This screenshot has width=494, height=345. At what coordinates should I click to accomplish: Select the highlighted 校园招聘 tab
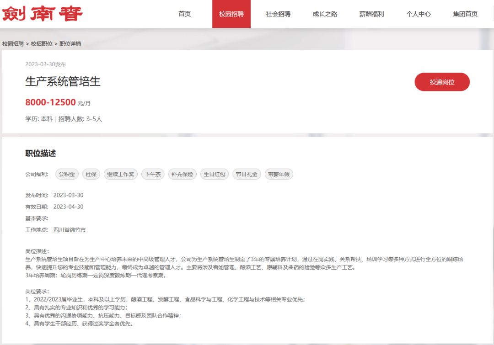231,14
